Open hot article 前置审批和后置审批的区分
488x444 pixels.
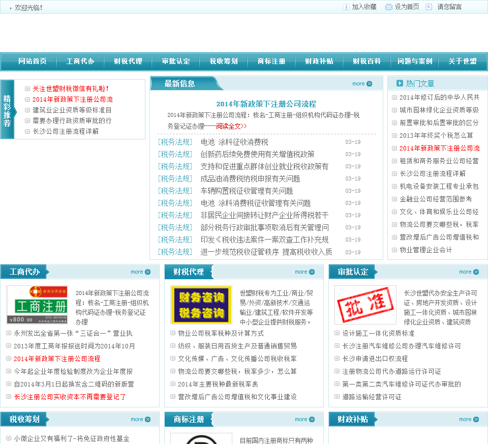(439, 123)
